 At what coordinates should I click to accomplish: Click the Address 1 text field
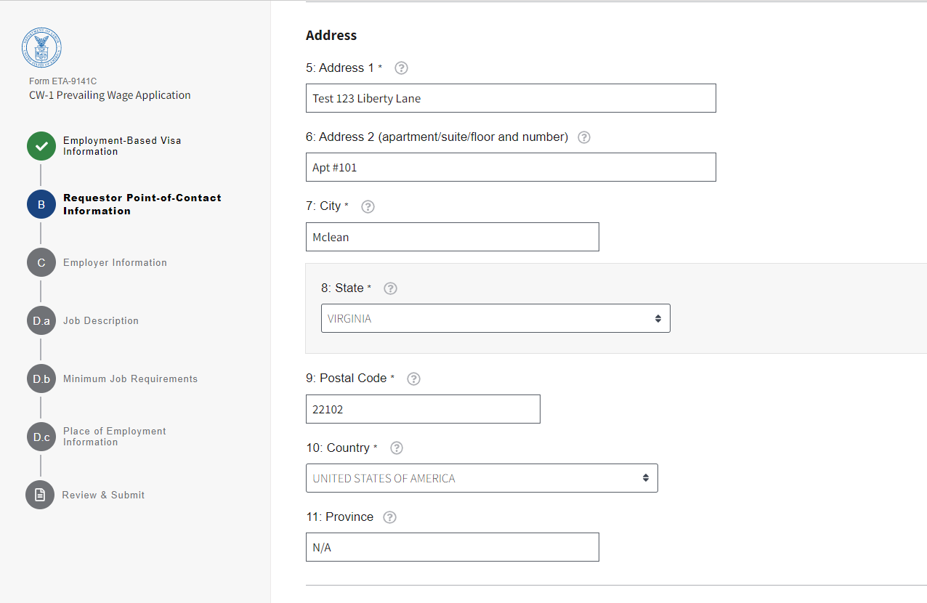[511, 98]
